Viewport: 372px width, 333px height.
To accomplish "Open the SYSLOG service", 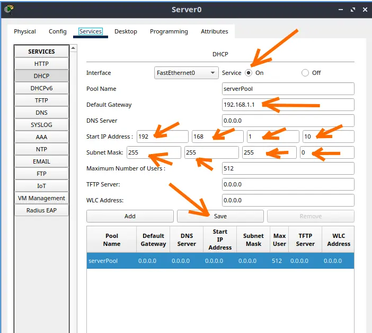I will tap(41, 125).
